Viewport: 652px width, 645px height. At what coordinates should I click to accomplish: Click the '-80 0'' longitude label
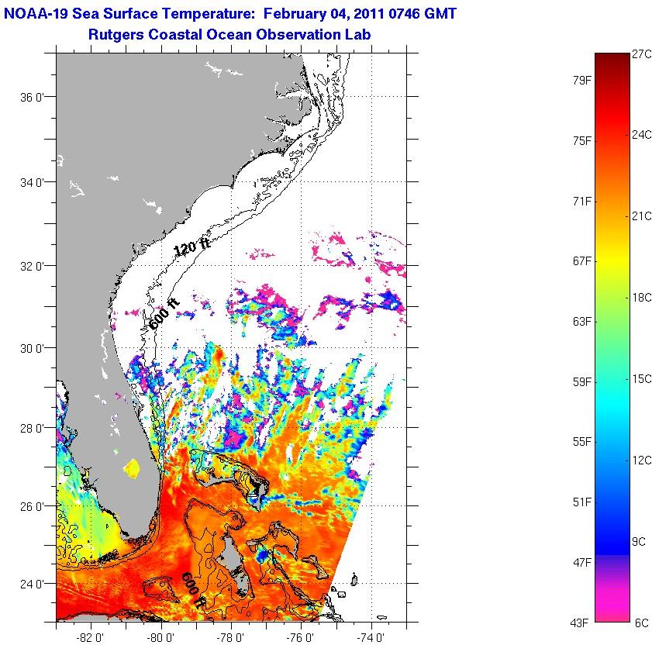click(160, 637)
